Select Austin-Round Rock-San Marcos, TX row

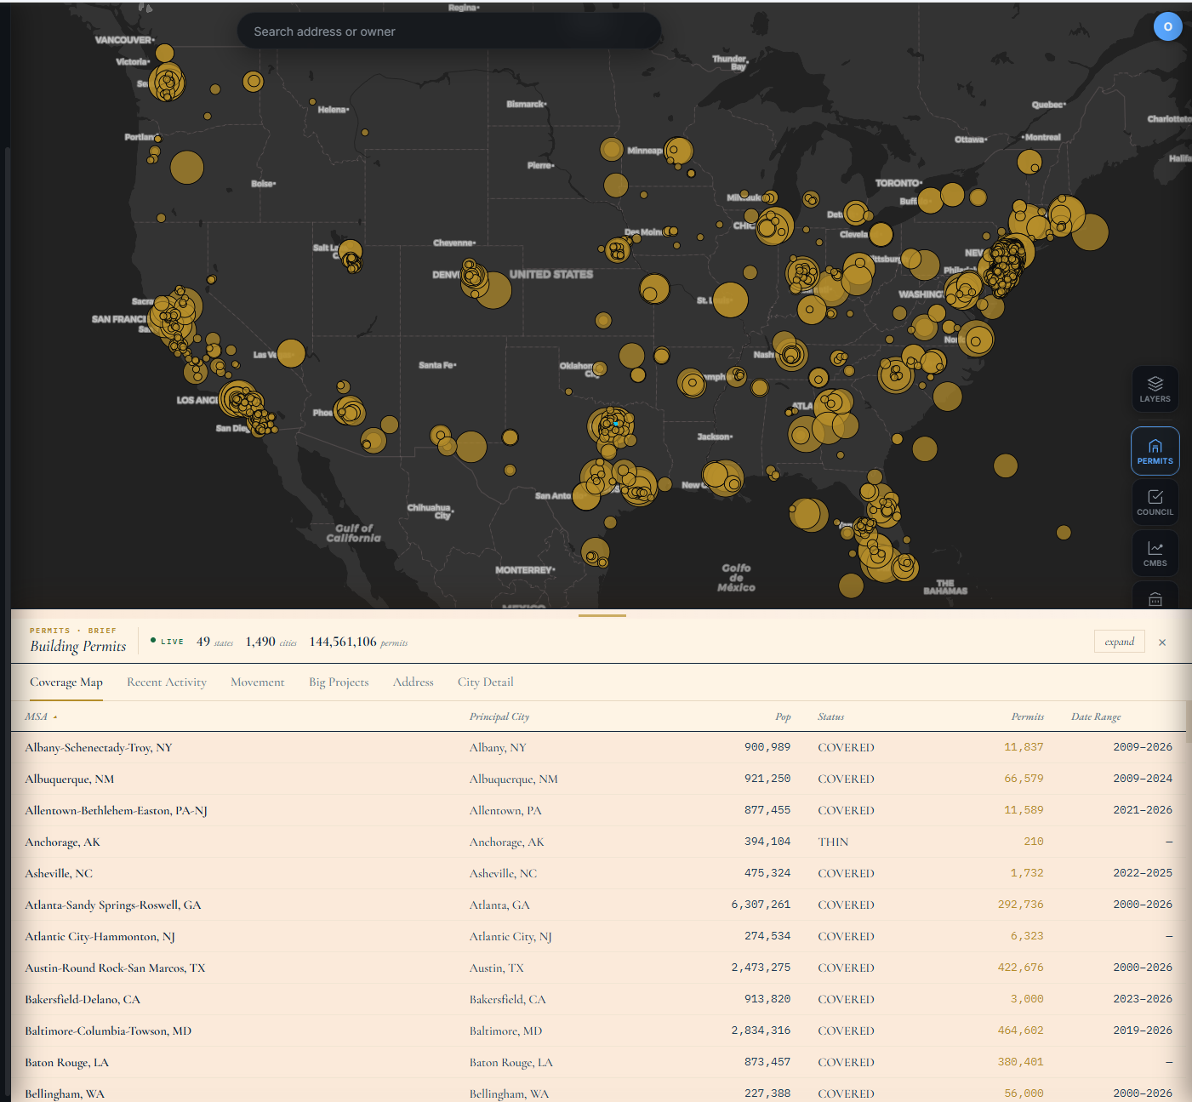click(x=598, y=968)
